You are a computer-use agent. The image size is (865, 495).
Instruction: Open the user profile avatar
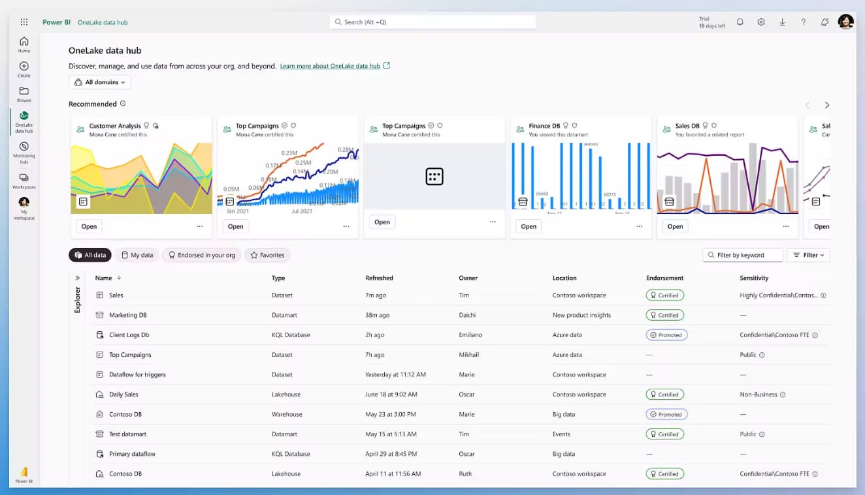pyautogui.click(x=845, y=22)
